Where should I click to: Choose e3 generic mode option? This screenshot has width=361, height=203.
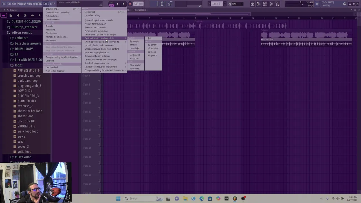(x=137, y=55)
